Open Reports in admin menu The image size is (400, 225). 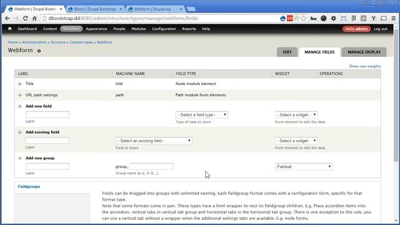pyautogui.click(x=189, y=29)
